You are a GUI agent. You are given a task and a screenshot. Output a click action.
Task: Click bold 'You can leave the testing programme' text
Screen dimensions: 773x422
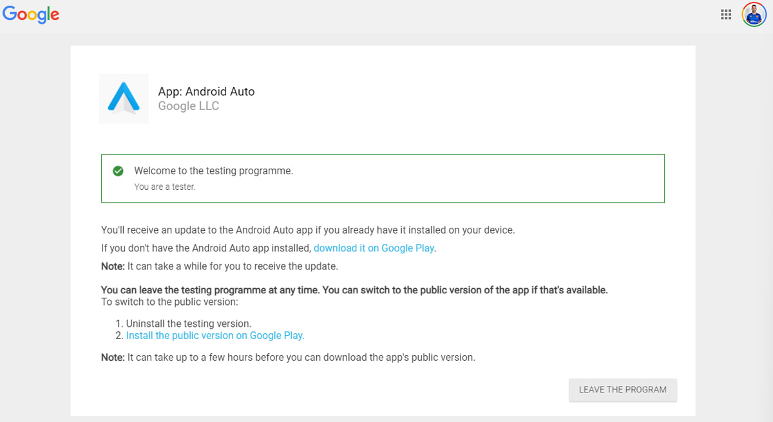click(210, 290)
